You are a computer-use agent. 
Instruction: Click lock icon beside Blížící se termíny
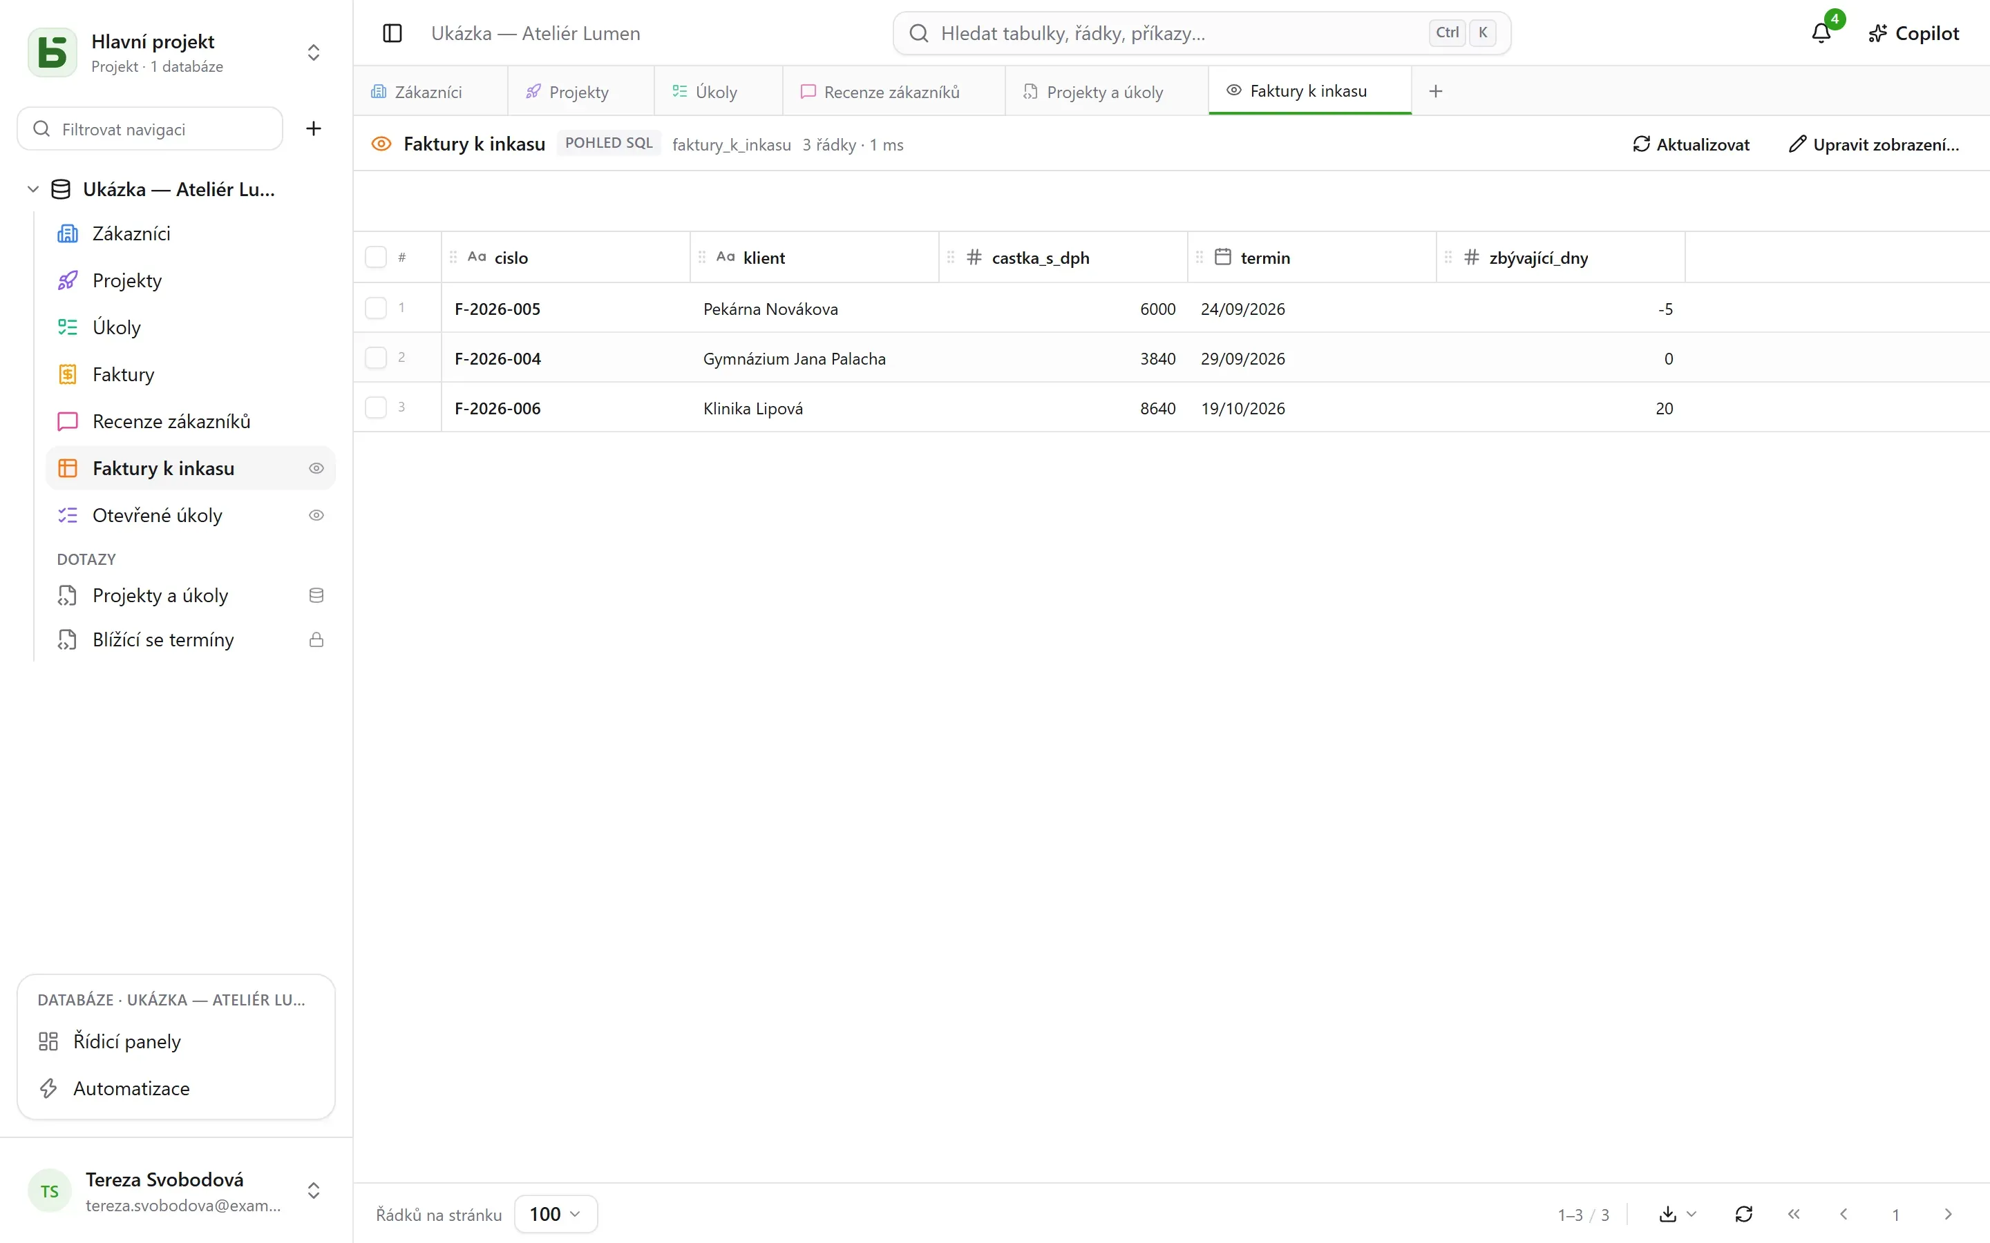316,639
